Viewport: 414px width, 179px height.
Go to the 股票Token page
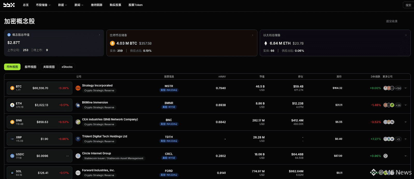pos(135,5)
